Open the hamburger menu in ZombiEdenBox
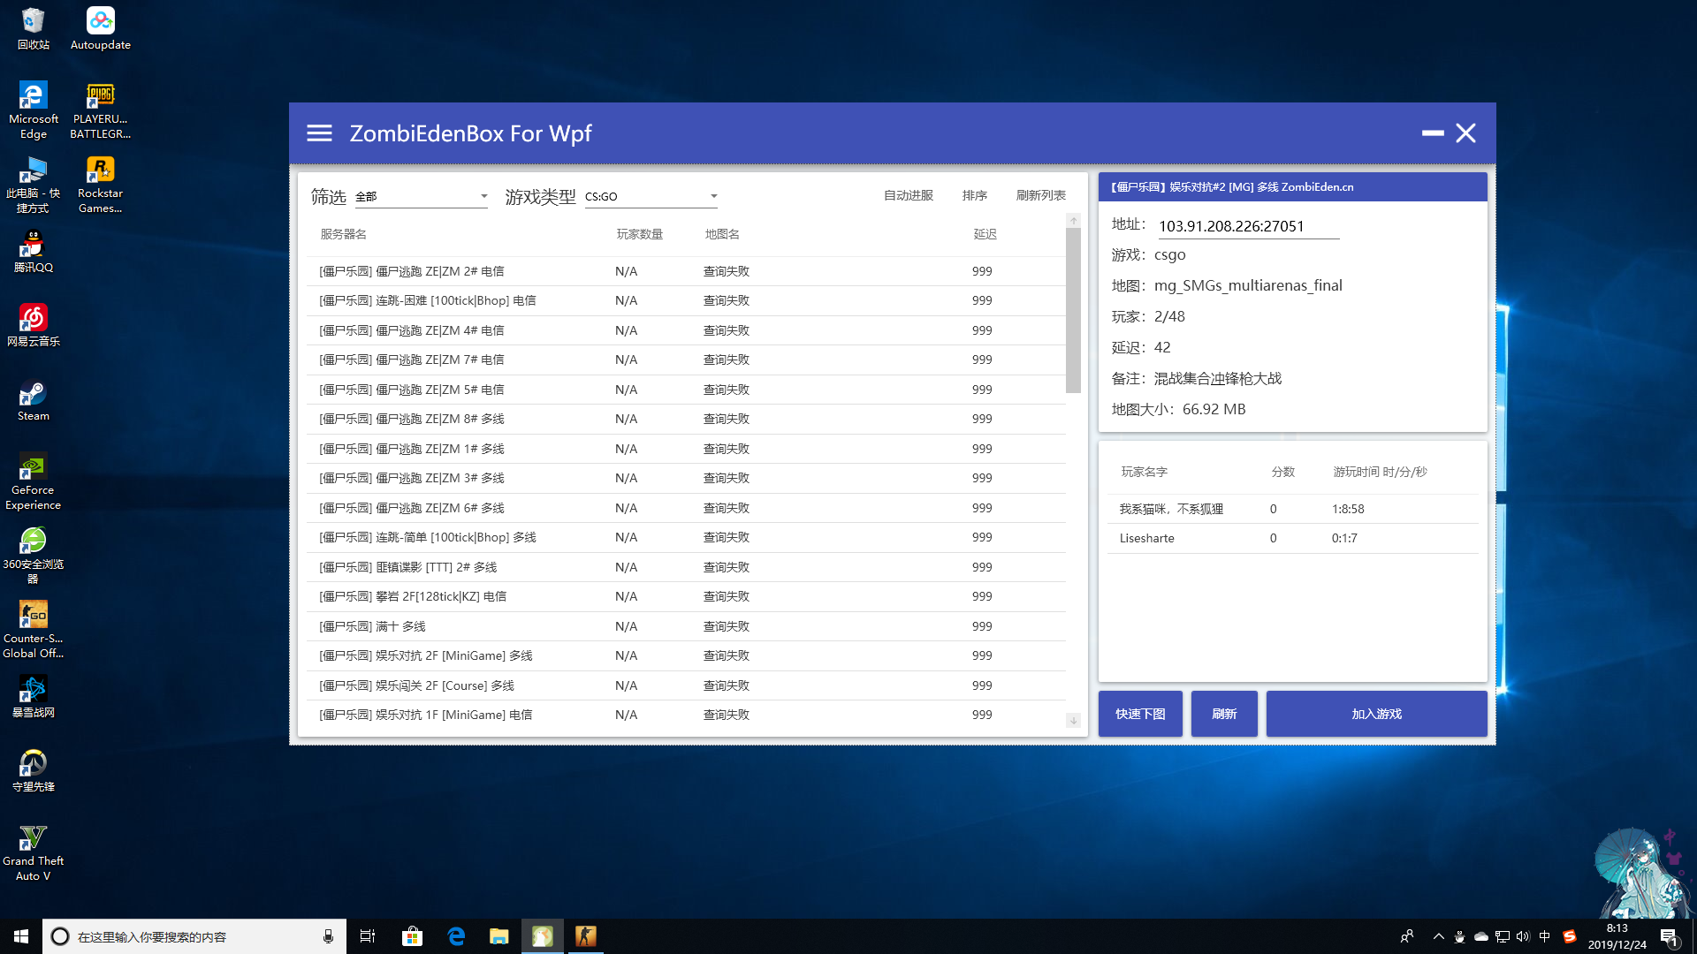The image size is (1697, 954). coord(319,133)
